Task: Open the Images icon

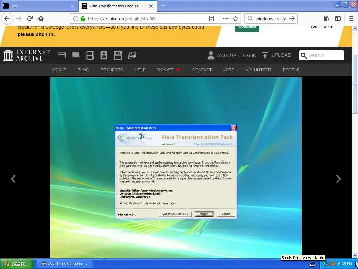Action: tap(132, 55)
